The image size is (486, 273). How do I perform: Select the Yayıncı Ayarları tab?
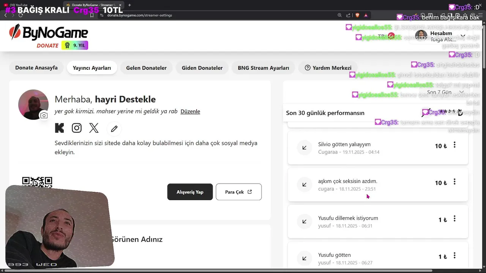click(x=92, y=68)
